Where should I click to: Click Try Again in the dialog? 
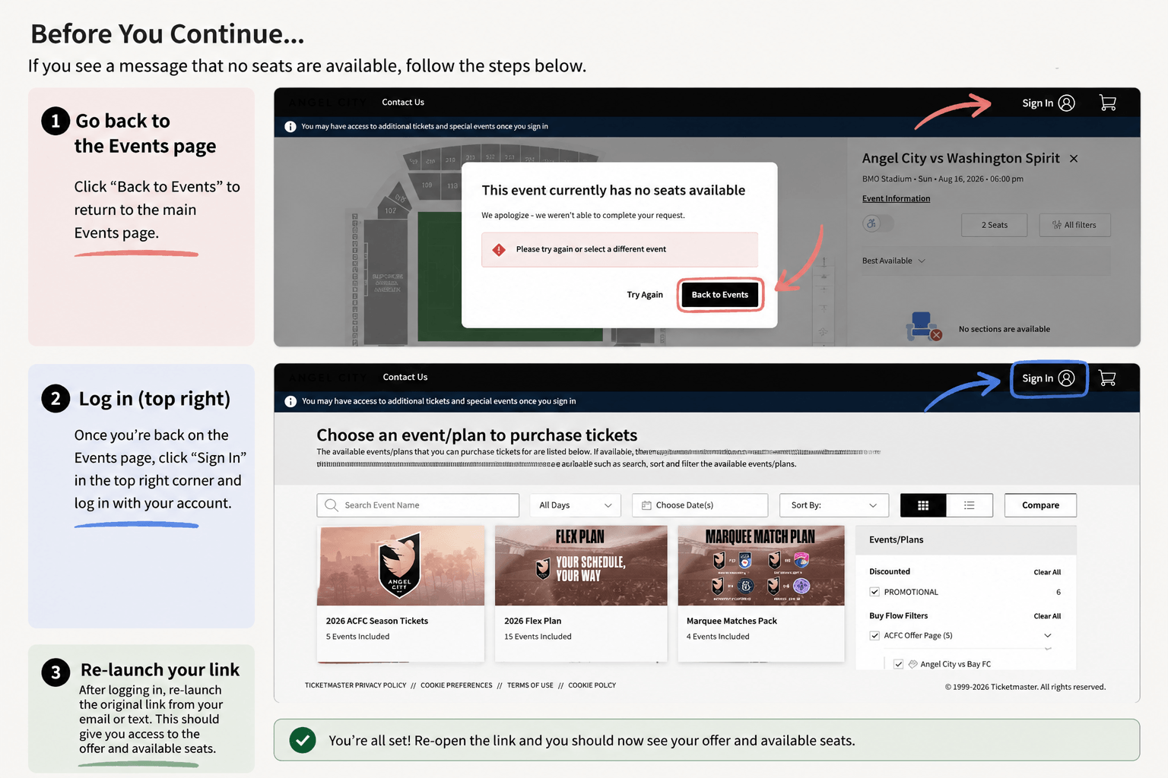645,295
